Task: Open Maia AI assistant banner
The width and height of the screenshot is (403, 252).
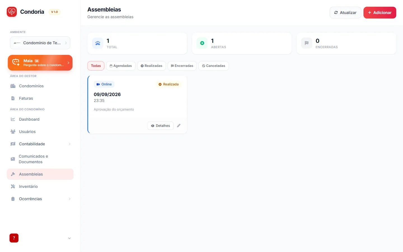Action: [x=40, y=63]
